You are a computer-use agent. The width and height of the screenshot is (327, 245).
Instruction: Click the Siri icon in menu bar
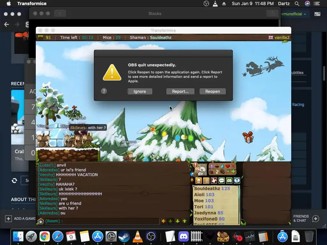(x=308, y=4)
